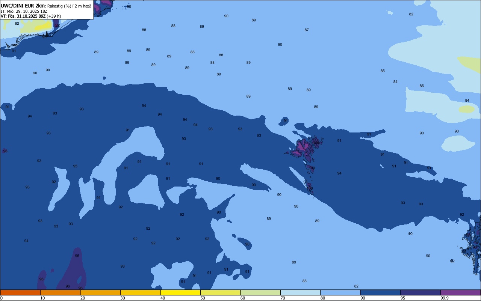Click the legend tick label '10'
The height and width of the screenshot is (301, 481).
tap(42, 298)
